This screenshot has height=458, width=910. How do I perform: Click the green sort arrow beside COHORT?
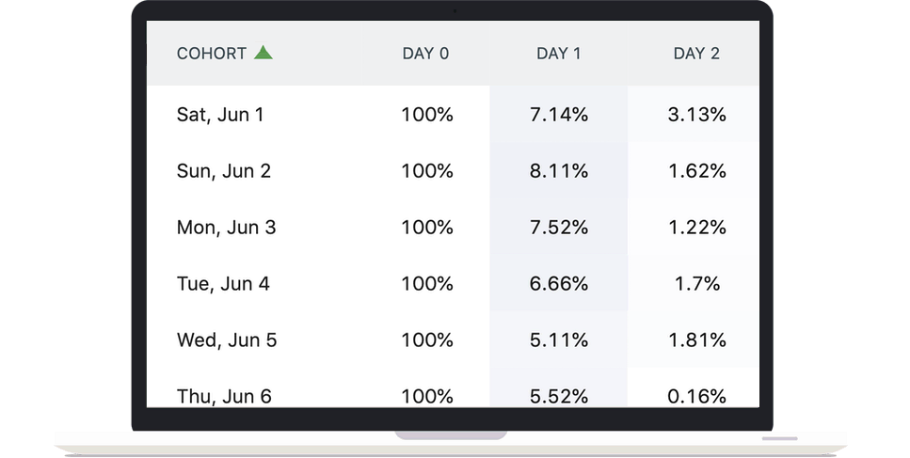(263, 53)
